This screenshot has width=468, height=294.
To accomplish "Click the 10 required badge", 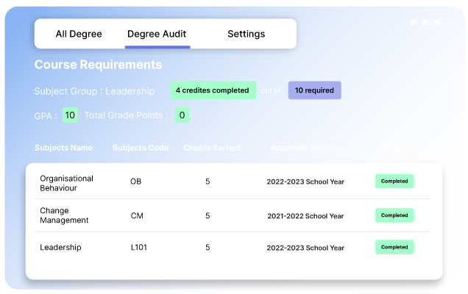I will pos(314,90).
